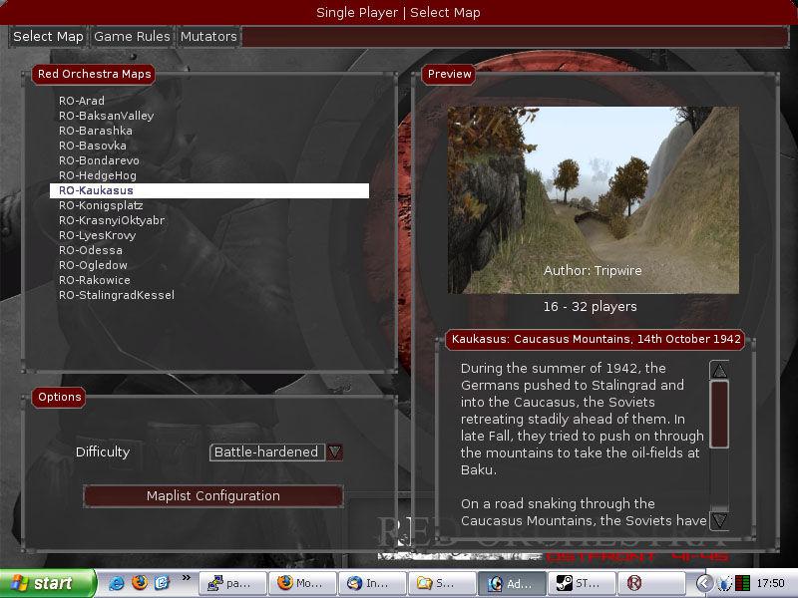Switch to the 'Ad...' taskbar window
This screenshot has height=598, width=798.
coord(512,583)
